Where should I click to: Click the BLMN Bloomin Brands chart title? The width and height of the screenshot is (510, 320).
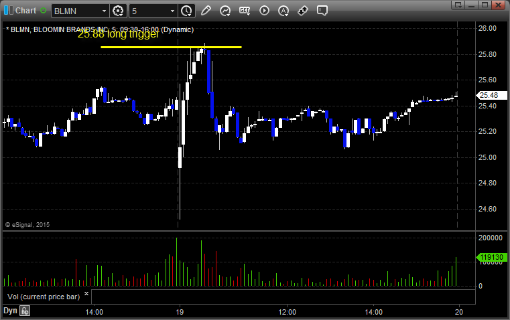(x=100, y=29)
